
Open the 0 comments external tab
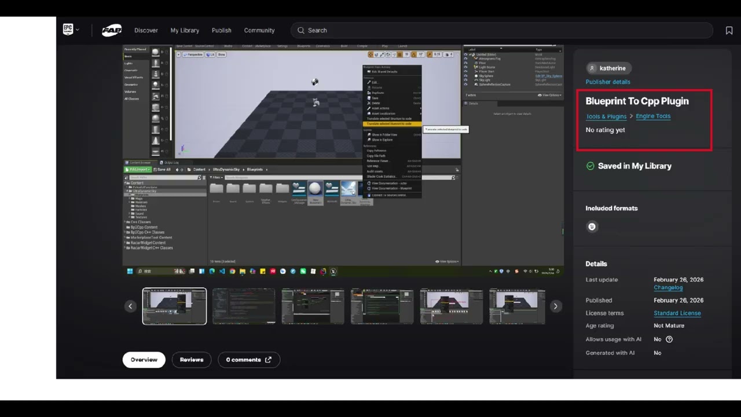[249, 360]
